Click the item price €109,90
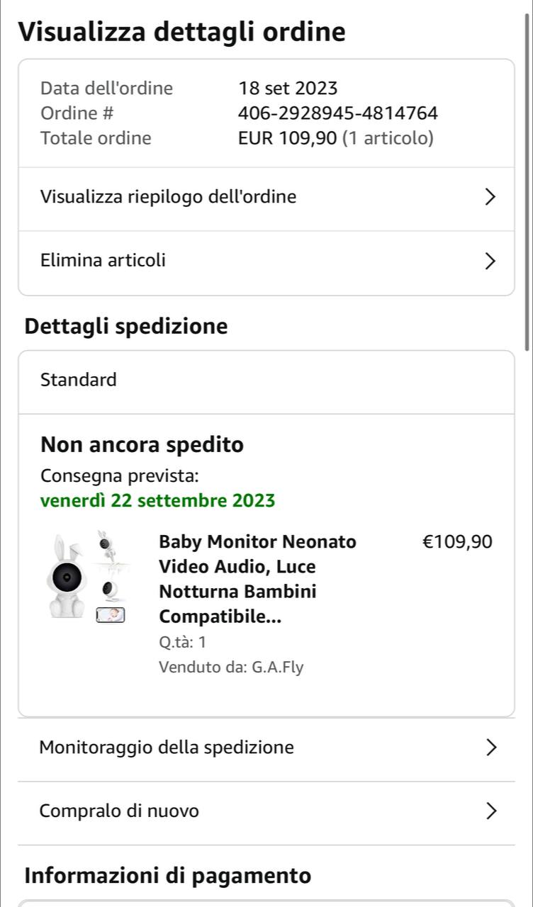The width and height of the screenshot is (533, 907). pyautogui.click(x=457, y=543)
